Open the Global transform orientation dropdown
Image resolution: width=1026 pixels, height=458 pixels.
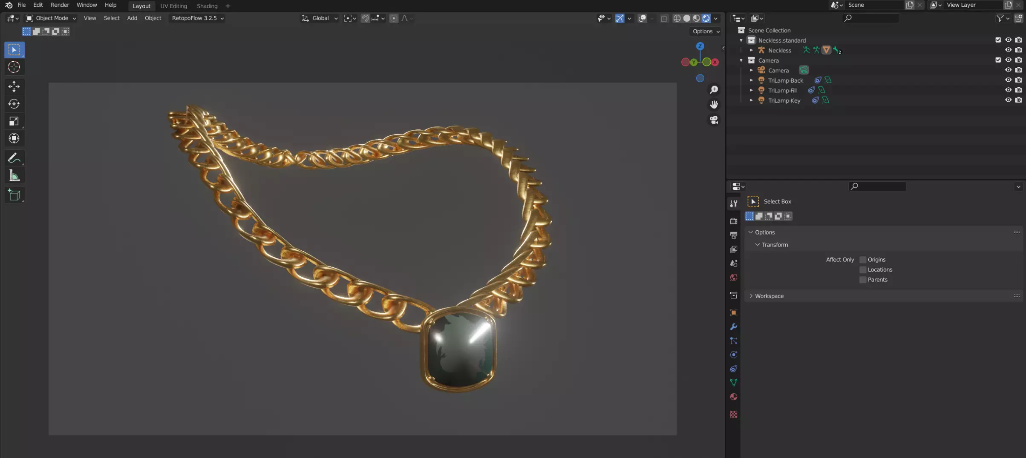[x=320, y=18]
